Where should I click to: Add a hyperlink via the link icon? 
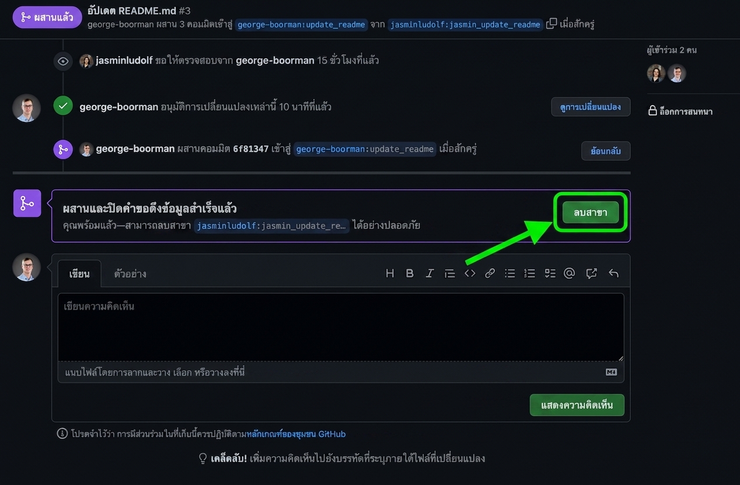point(490,273)
